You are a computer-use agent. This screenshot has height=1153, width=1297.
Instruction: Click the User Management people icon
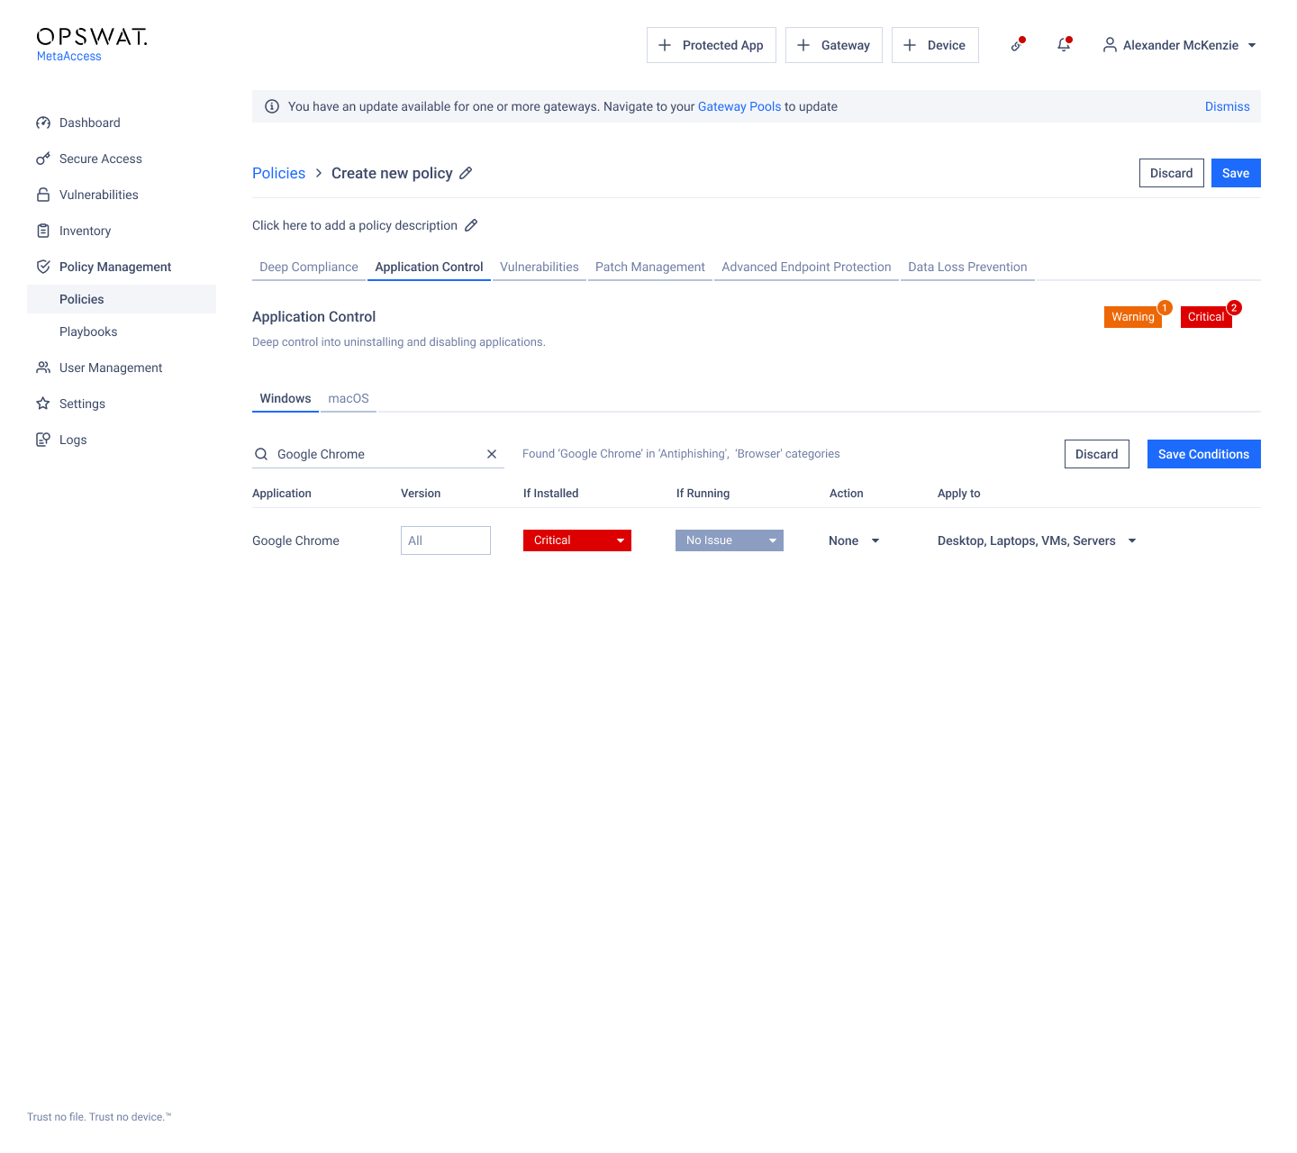[42, 368]
